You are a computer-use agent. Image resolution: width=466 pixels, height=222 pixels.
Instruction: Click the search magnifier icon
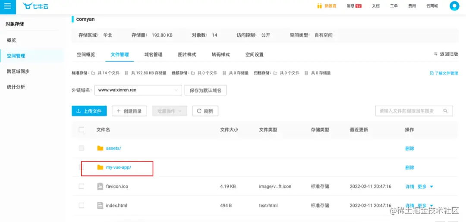point(445,111)
